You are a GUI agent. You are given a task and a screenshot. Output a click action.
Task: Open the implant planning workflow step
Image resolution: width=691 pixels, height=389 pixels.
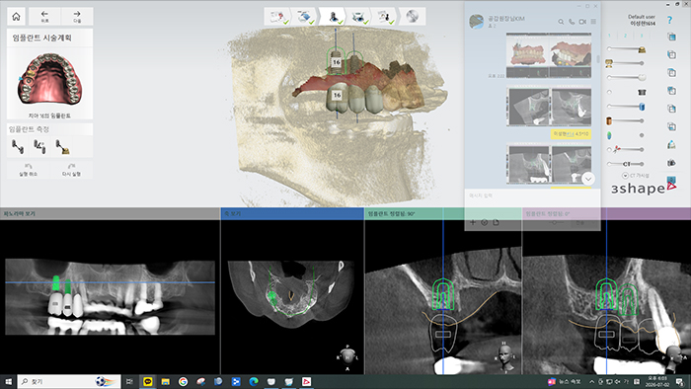tap(333, 17)
